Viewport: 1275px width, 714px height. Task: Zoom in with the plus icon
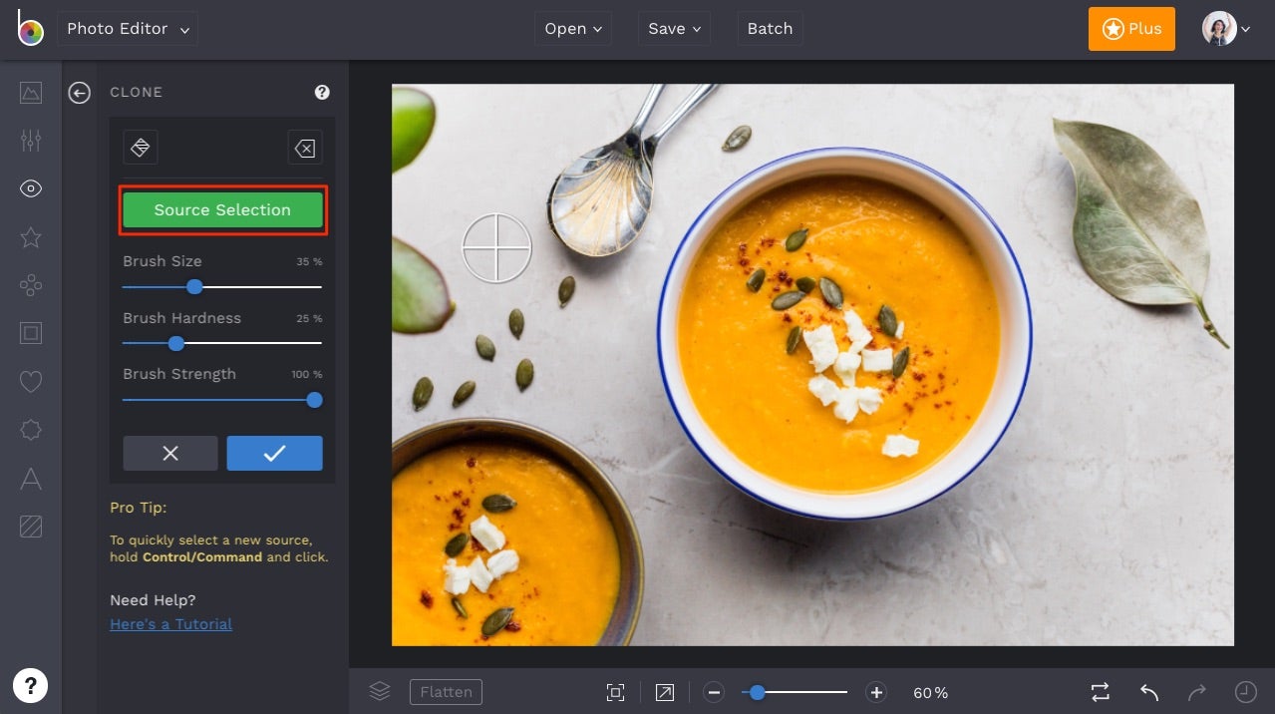coord(876,692)
